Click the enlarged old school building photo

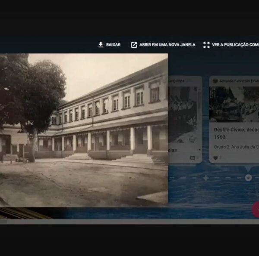pyautogui.click(x=84, y=128)
